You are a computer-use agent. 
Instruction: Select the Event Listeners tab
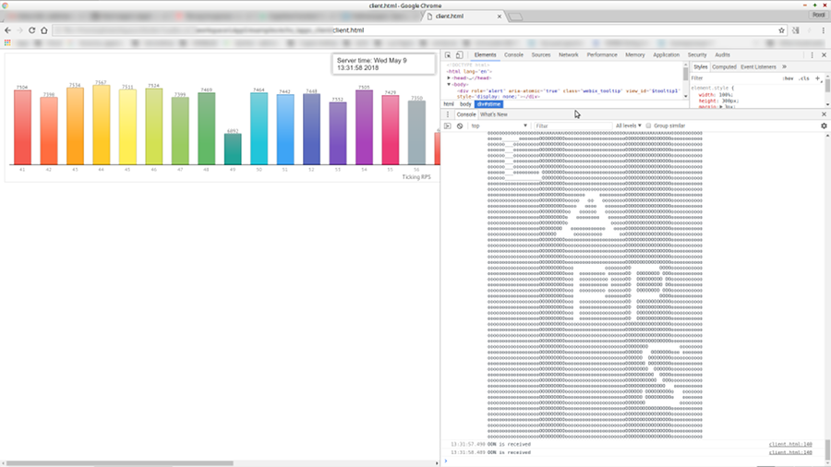click(758, 66)
